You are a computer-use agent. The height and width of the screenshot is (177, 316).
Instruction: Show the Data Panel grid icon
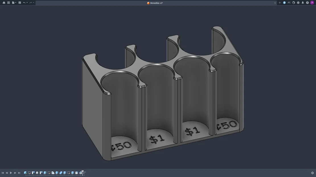(9, 3)
